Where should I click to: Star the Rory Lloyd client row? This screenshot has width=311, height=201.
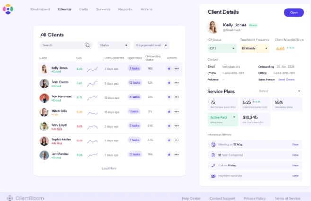click(169, 126)
